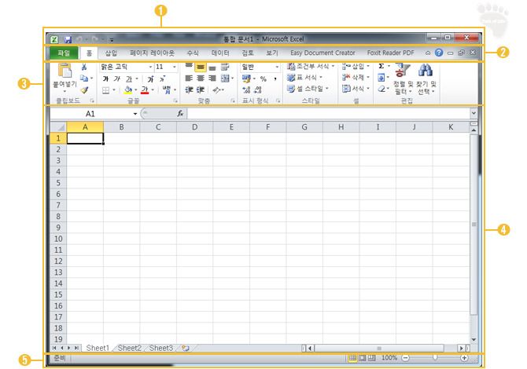Click the 삭제 delete cells button

[x=356, y=78]
